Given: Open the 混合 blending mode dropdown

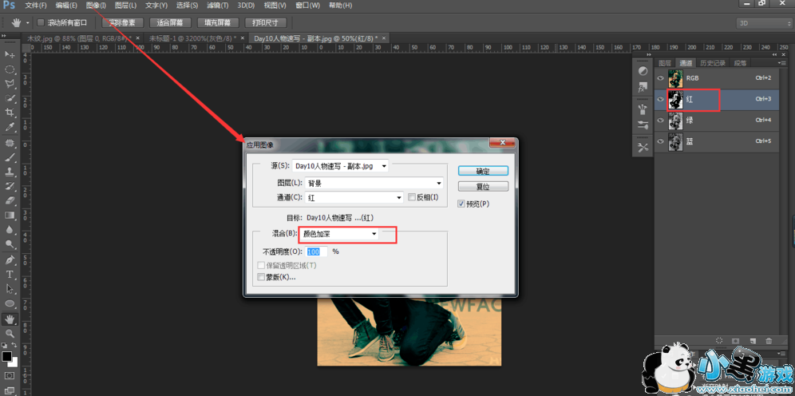Looking at the screenshot, I should click(x=338, y=234).
